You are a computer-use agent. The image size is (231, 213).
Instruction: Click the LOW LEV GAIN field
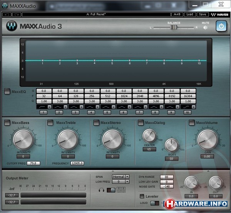(x=167, y=182)
